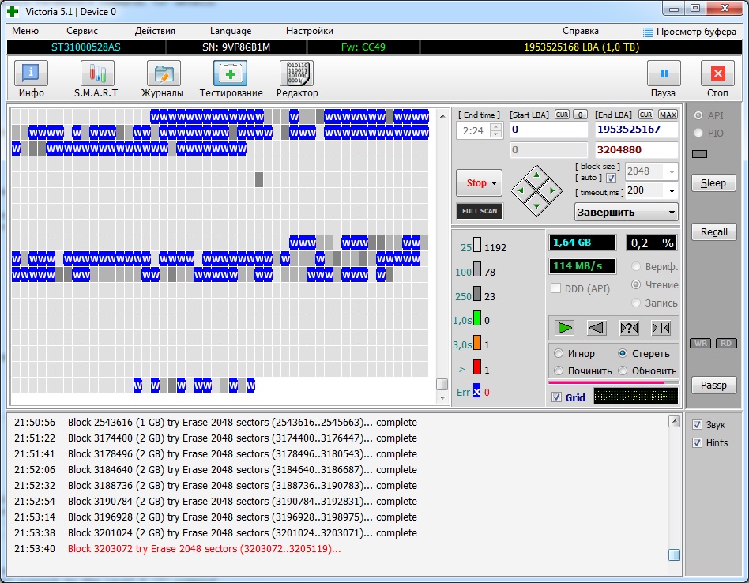749x583 pixels.
Task: Click the Start LBA input field
Action: point(548,130)
